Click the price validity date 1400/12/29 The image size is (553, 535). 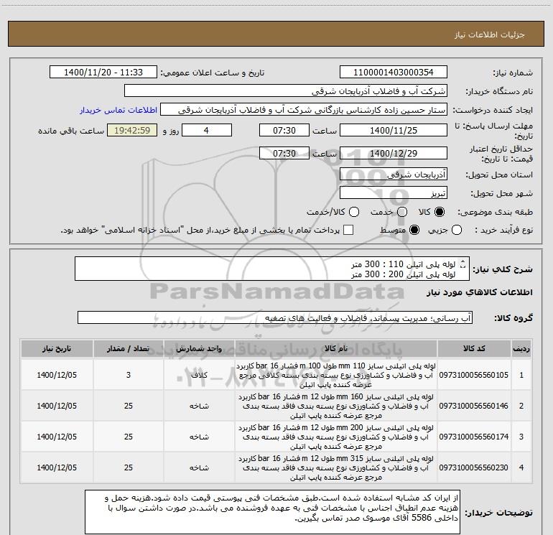pyautogui.click(x=394, y=153)
